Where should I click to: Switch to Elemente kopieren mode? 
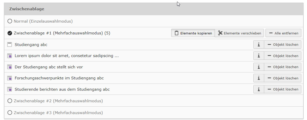click(193, 33)
